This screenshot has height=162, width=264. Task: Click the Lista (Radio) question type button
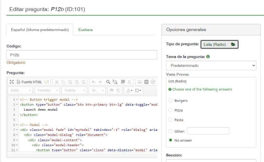coord(219,44)
